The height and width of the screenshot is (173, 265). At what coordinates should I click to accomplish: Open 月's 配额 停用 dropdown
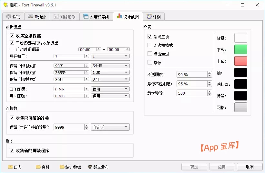point(110,96)
